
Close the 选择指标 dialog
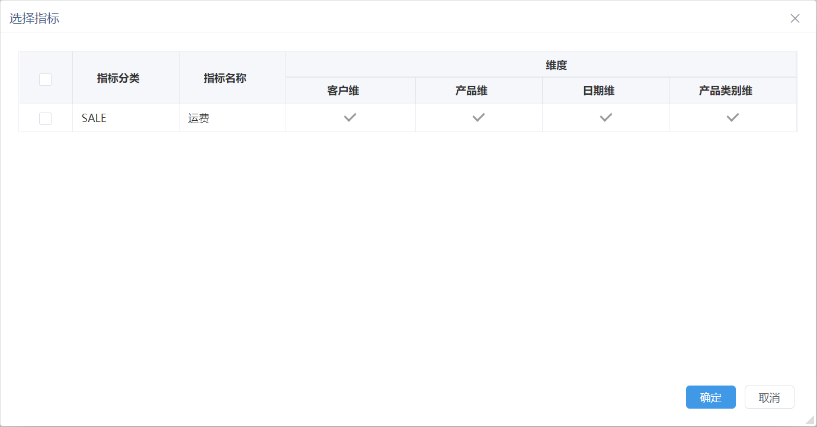pyautogui.click(x=795, y=18)
